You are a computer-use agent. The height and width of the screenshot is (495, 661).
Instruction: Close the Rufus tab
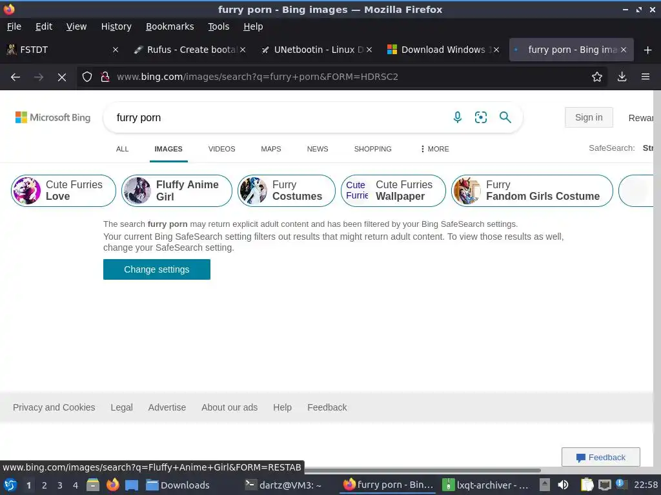(x=243, y=50)
